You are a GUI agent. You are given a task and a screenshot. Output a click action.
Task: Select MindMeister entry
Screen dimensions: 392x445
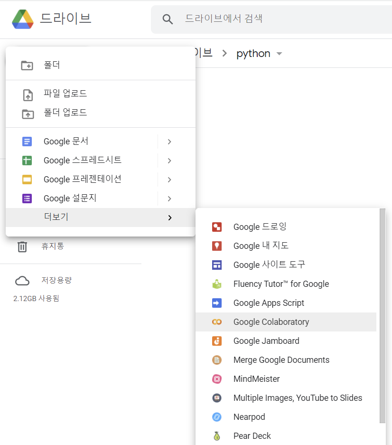[x=286, y=379]
